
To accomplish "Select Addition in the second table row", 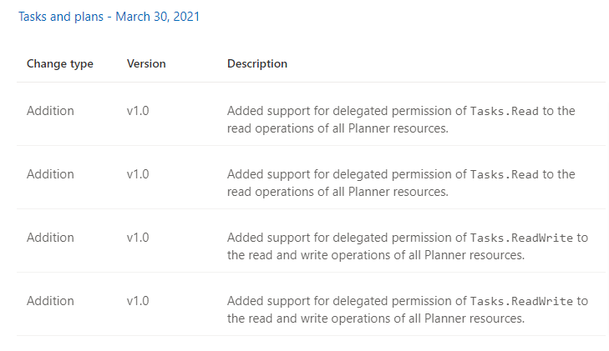I will click(50, 174).
